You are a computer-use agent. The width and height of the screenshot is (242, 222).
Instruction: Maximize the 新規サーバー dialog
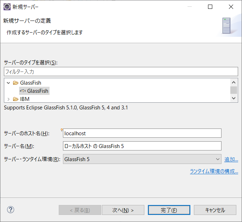click(210, 7)
